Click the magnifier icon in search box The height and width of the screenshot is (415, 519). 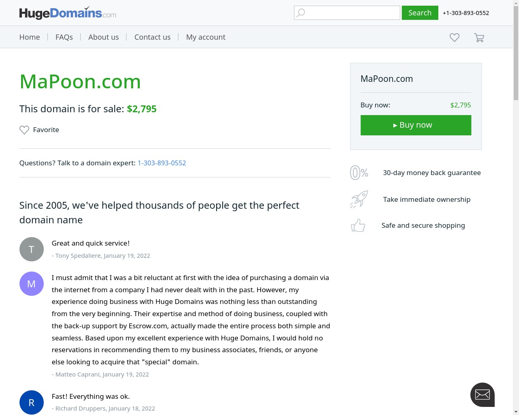[x=301, y=13]
